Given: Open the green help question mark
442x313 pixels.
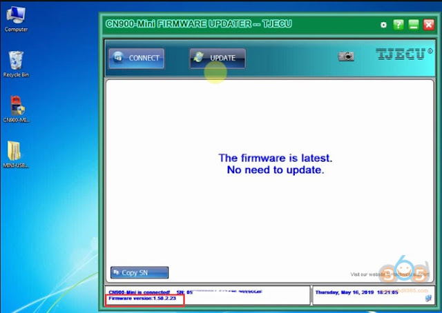Looking at the screenshot, I should [398, 25].
